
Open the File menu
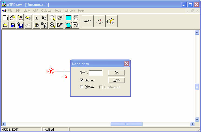tap(10, 11)
